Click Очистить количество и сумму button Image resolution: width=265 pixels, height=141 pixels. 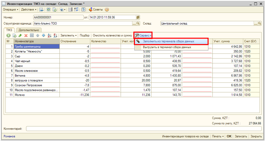pos(112,35)
